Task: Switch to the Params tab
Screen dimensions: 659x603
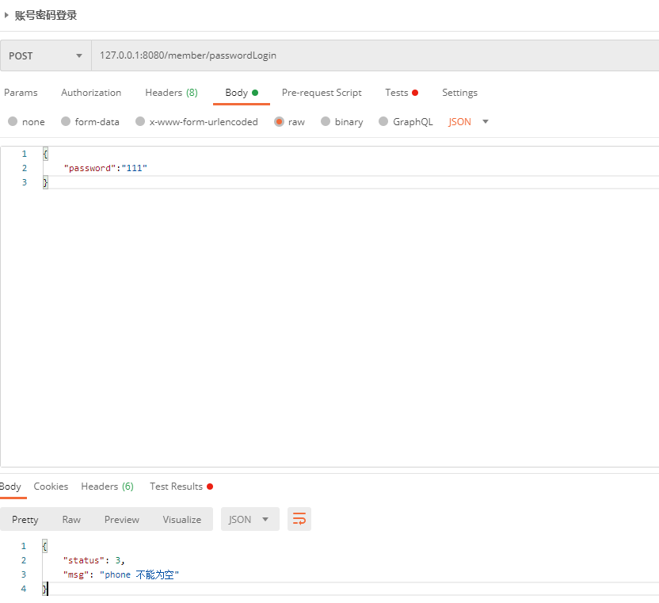Action: 21,93
